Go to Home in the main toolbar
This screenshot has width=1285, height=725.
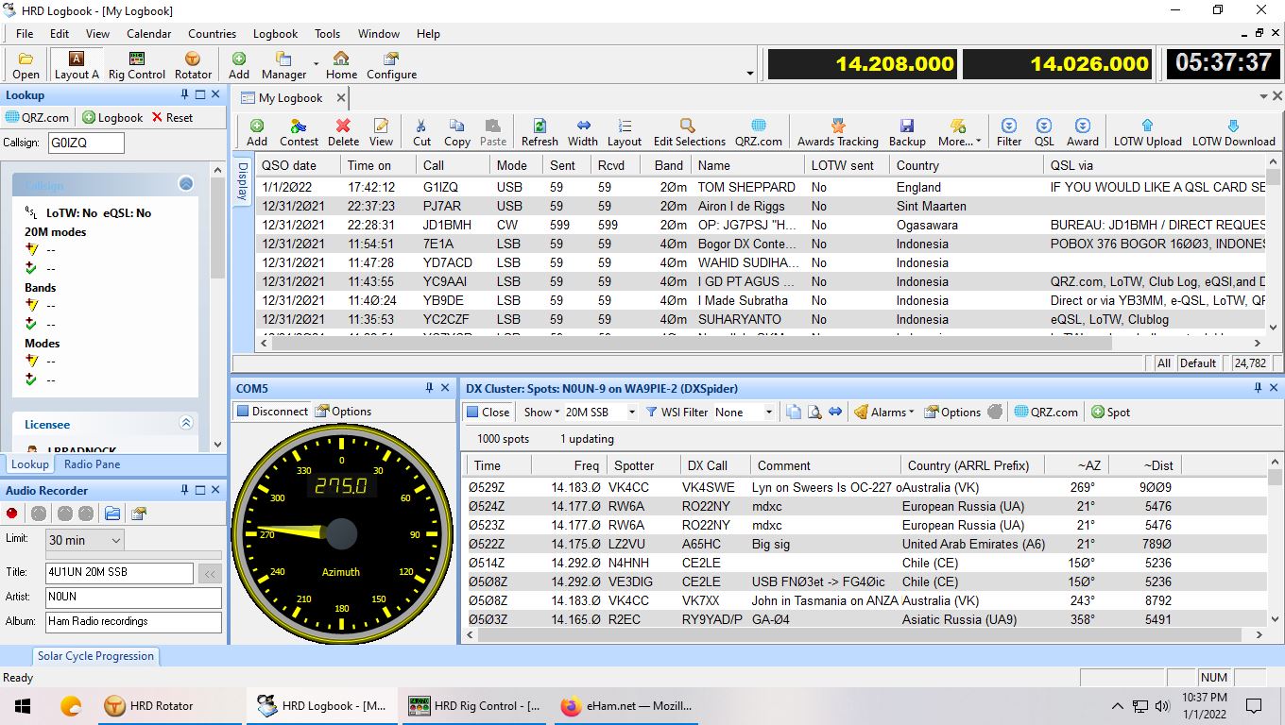(x=341, y=65)
